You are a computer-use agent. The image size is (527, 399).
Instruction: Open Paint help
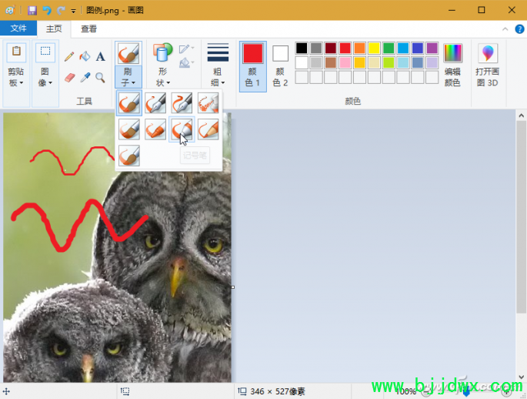click(x=519, y=29)
